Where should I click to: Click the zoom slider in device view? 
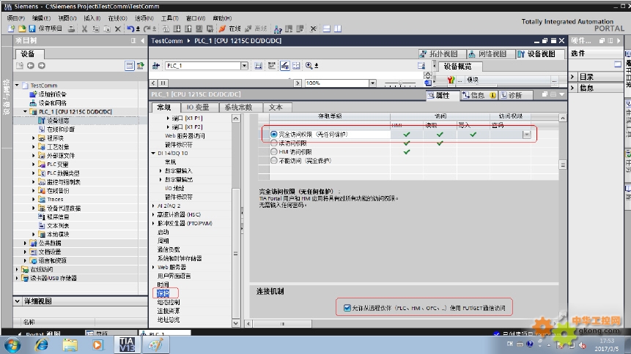[400, 83]
